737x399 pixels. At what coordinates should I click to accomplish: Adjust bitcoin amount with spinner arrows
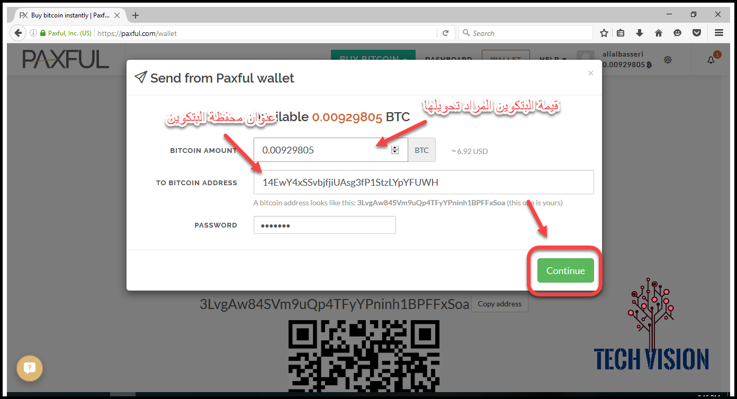coord(394,150)
